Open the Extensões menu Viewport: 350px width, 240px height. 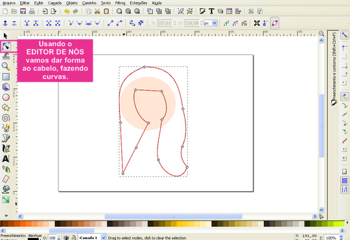tap(139, 3)
